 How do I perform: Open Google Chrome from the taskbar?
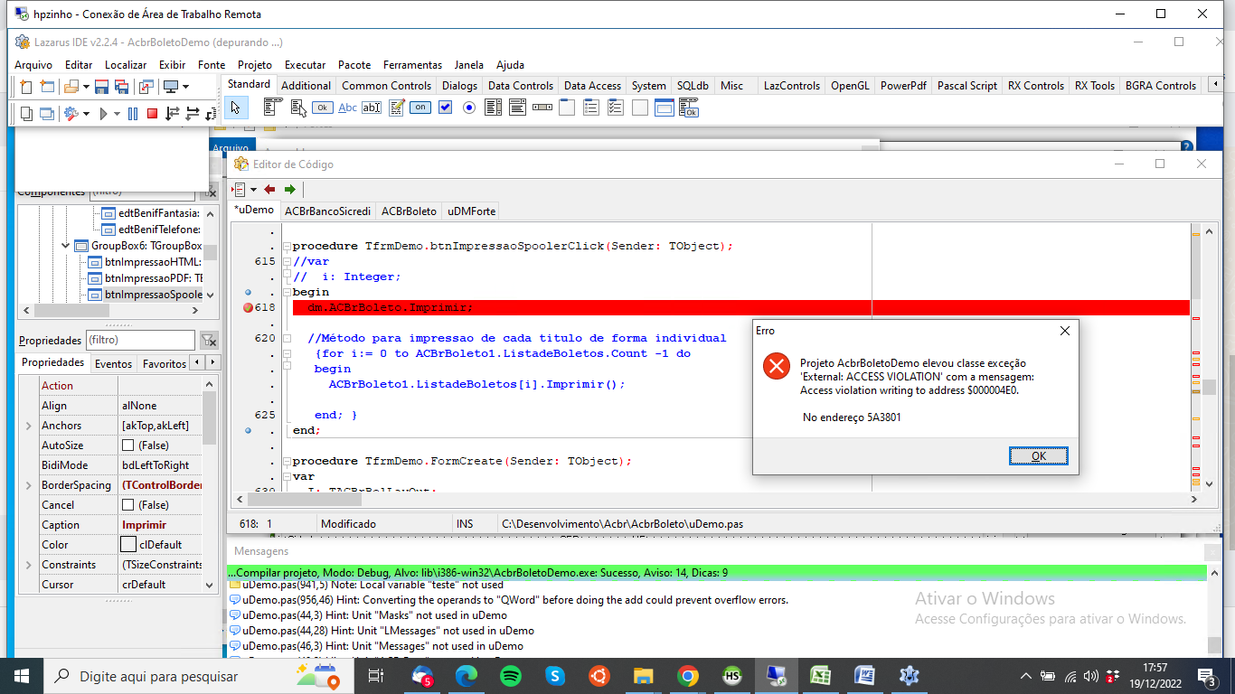(x=688, y=676)
